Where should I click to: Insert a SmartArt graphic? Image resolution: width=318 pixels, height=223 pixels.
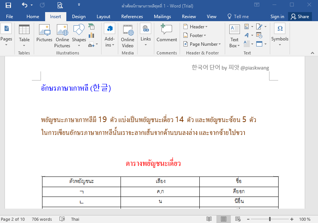(x=91, y=26)
